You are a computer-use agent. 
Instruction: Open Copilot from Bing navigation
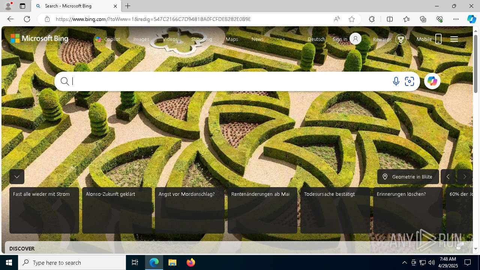[x=108, y=39]
